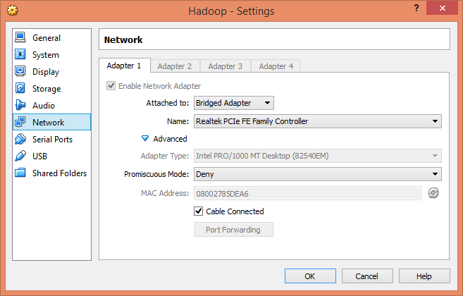This screenshot has width=463, height=296.
Task: Click the Port Forwarding button
Action: [x=233, y=230]
